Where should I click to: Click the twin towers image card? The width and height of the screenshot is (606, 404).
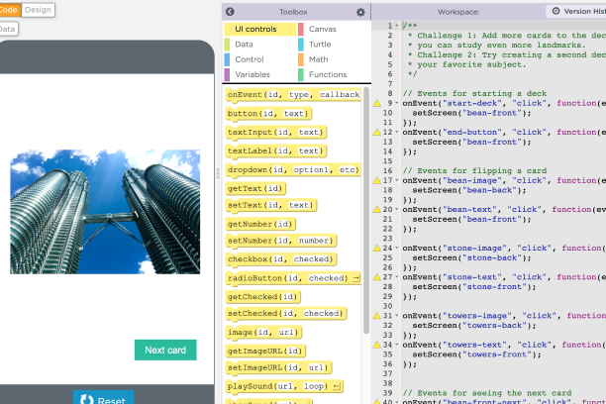pos(105,211)
